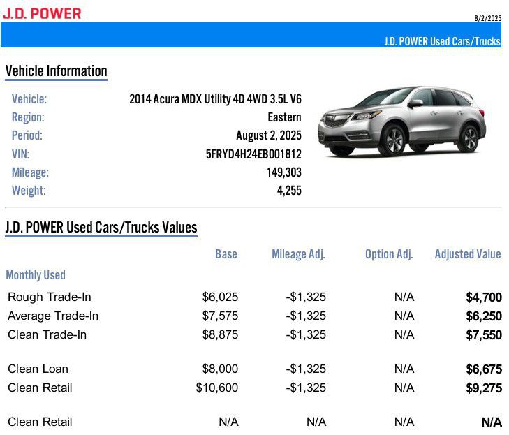Image resolution: width=509 pixels, height=435 pixels.
Task: Click Clean Loan option adj N/A
Action: click(404, 369)
